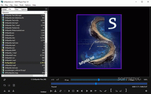Select the highlighted Softpedia2.avi file
Viewport: 151px width, 94px height.
pyautogui.click(x=23, y=63)
